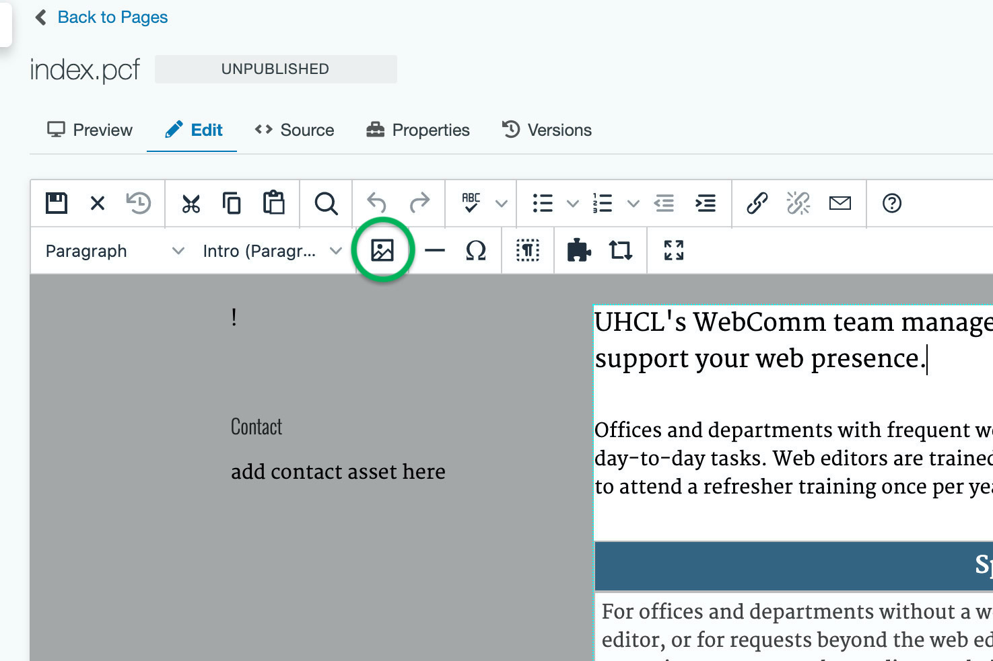Toggle fullscreen editing mode

pos(673,250)
